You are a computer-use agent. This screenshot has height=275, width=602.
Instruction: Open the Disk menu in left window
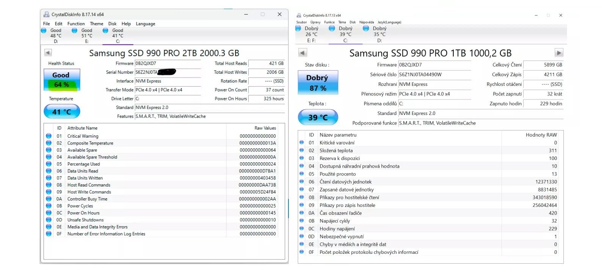(112, 23)
